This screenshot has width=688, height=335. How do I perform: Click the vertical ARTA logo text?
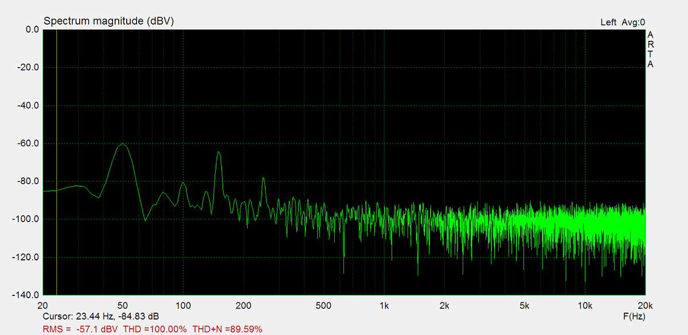pyautogui.click(x=650, y=49)
